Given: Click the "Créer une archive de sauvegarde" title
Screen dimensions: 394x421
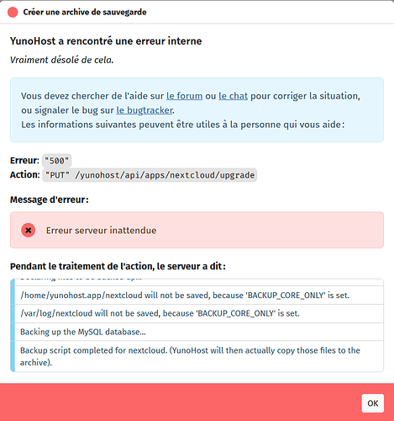Looking at the screenshot, I should pyautogui.click(x=85, y=12).
